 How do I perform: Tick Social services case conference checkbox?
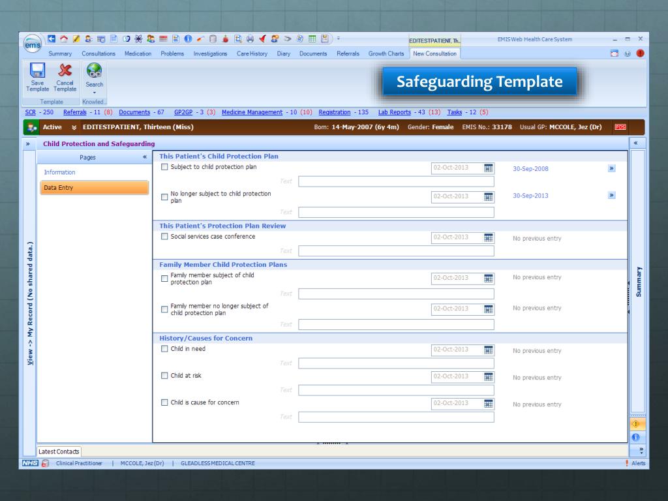pos(164,236)
